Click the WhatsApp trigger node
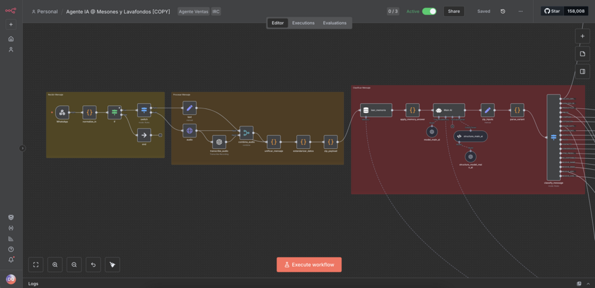Image resolution: width=595 pixels, height=288 pixels. point(62,112)
